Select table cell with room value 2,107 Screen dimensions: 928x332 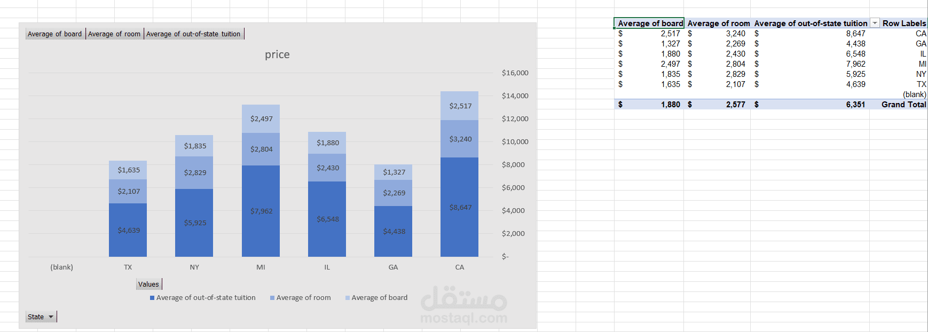(x=717, y=84)
